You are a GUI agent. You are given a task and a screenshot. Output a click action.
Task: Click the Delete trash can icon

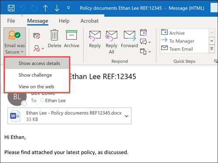point(54,35)
